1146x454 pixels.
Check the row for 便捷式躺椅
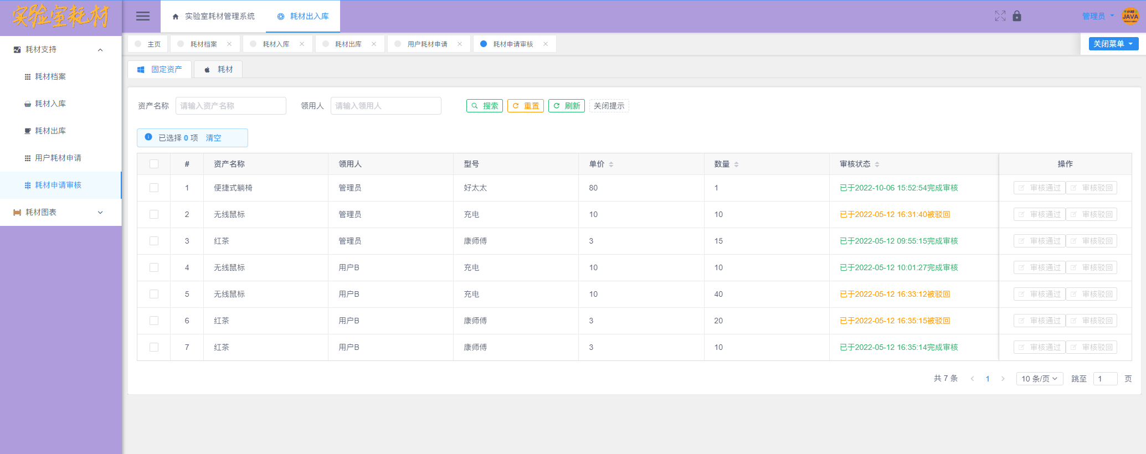[154, 188]
